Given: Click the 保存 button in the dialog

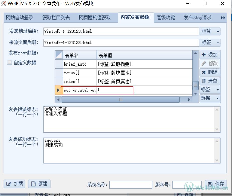Looking at the screenshot, I should (216, 184).
